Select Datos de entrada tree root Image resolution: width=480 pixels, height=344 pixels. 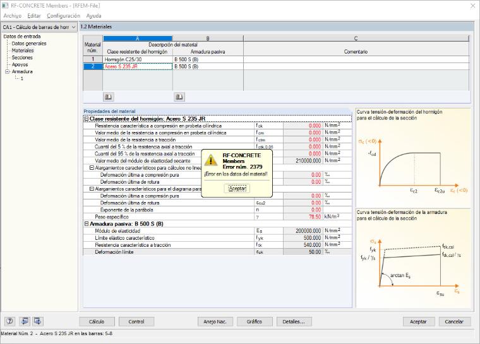click(22, 37)
